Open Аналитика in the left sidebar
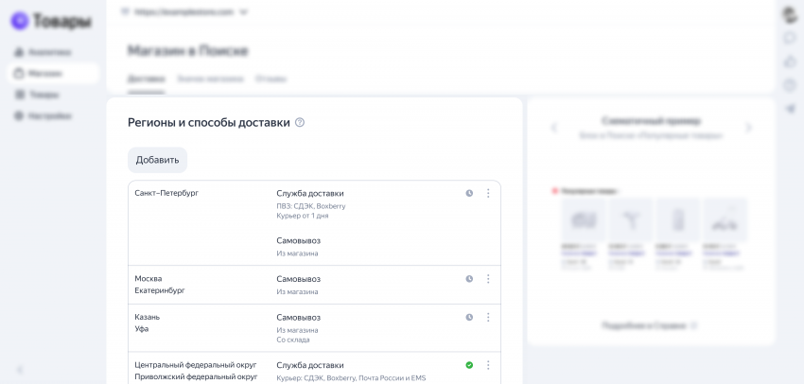 (x=48, y=52)
